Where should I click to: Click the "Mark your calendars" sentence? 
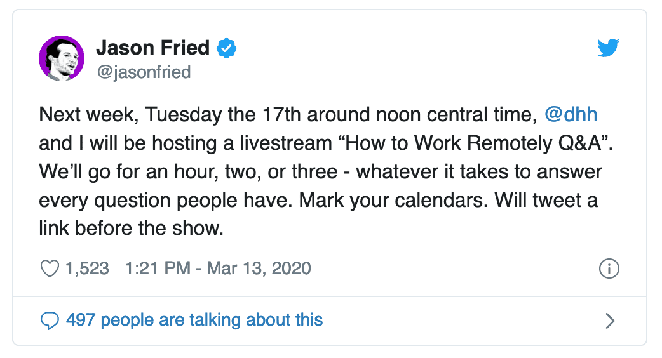393,201
